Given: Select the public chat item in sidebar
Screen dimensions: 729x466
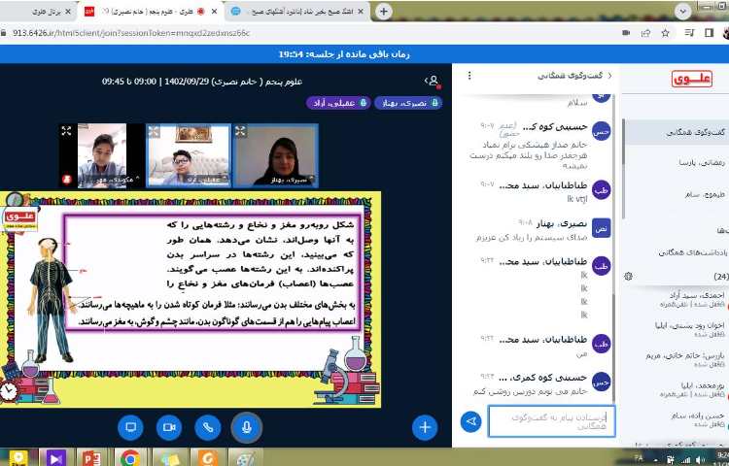Looking at the screenshot, I should tap(680, 131).
